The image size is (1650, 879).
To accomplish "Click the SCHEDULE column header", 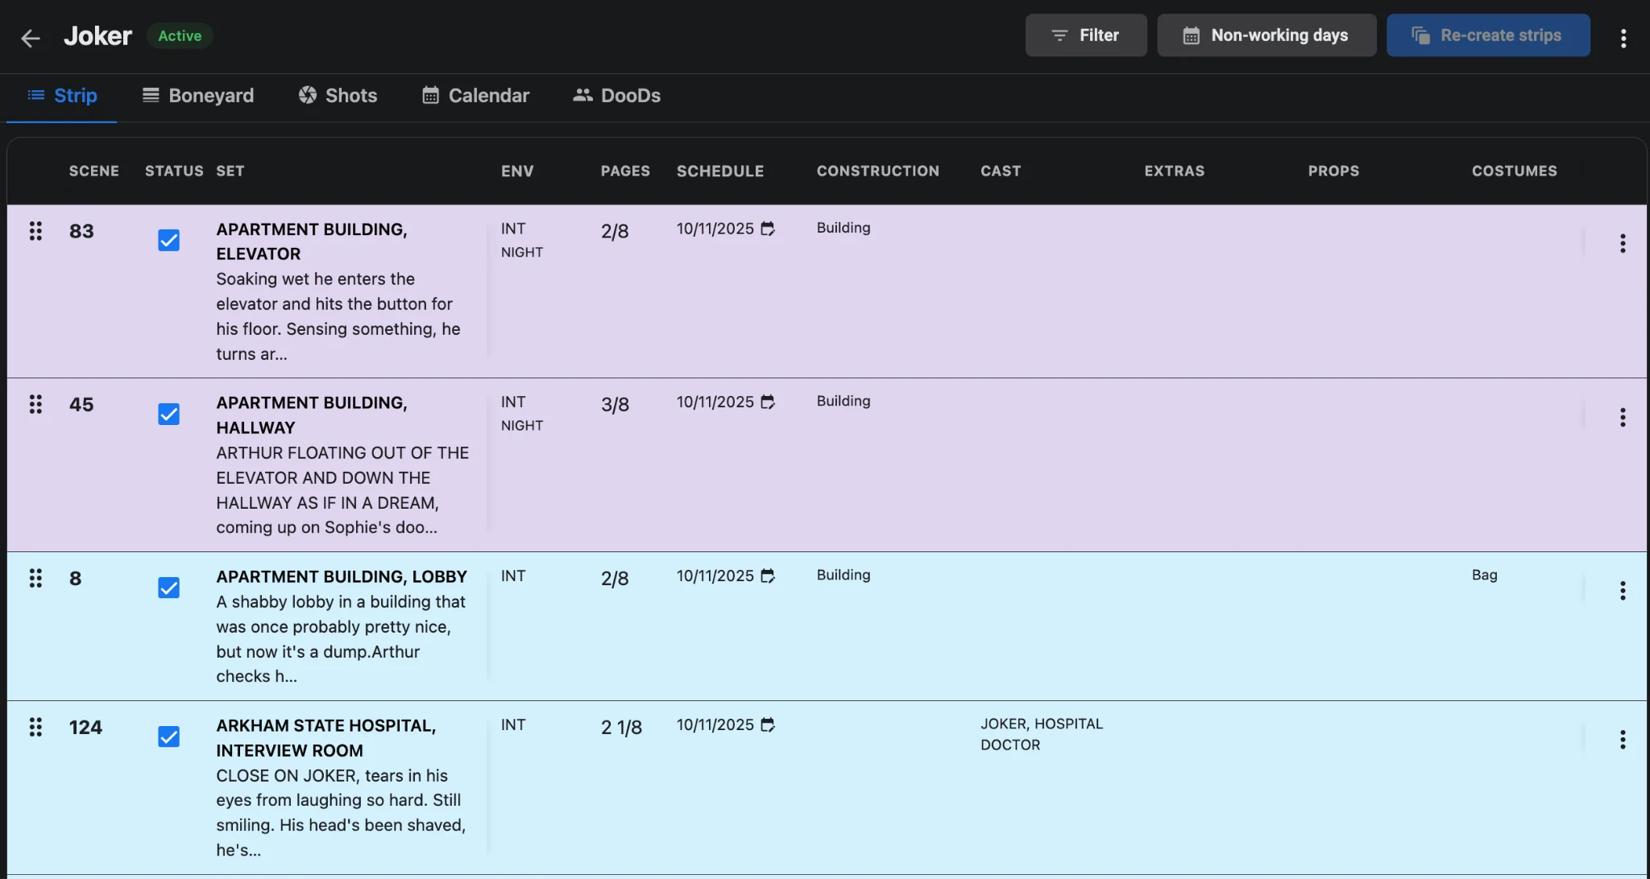I will [720, 171].
